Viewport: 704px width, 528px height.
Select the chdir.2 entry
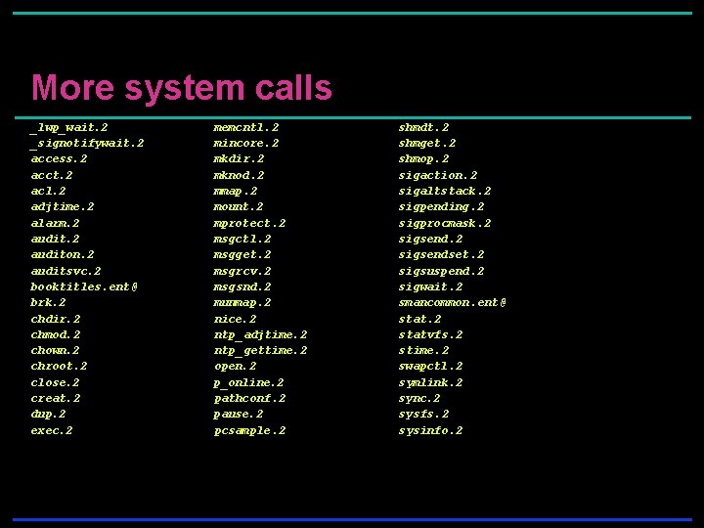[55, 319]
